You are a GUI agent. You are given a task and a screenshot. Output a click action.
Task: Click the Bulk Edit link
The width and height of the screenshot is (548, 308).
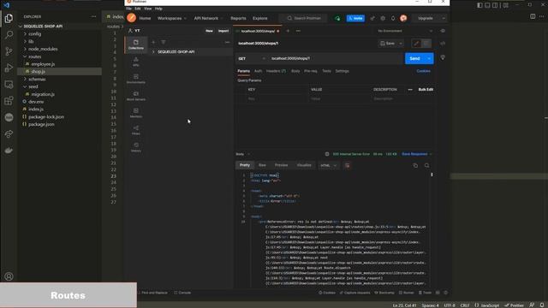pyautogui.click(x=426, y=89)
